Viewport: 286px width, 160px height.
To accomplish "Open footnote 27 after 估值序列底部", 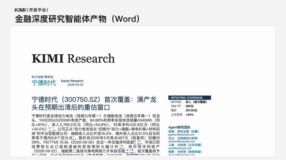I will coord(139,142).
